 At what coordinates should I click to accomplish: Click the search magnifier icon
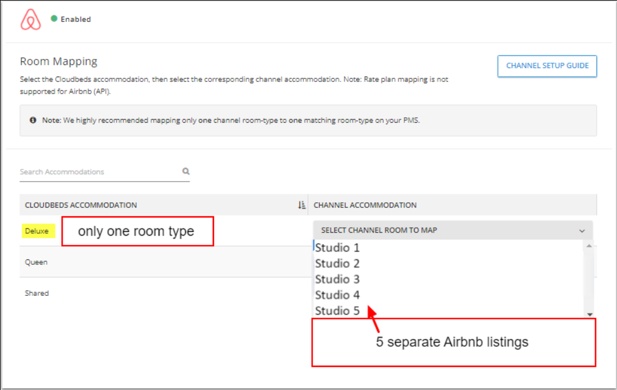tap(186, 171)
